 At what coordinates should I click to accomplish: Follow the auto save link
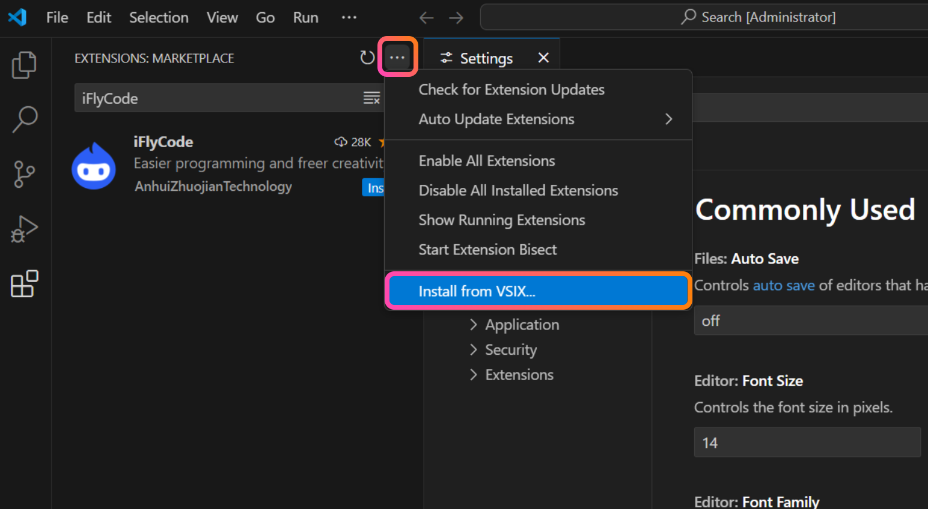[784, 285]
